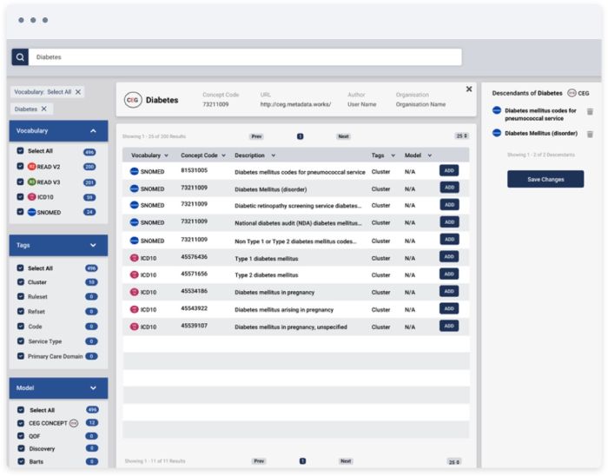Click the search magnifier icon
The width and height of the screenshot is (608, 476).
pyautogui.click(x=20, y=57)
